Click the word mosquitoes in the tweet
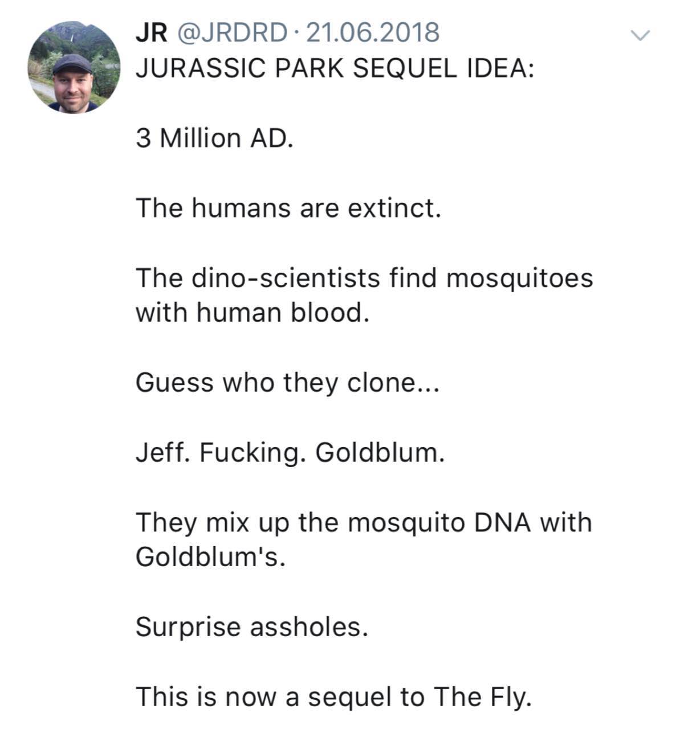 pyautogui.click(x=519, y=279)
